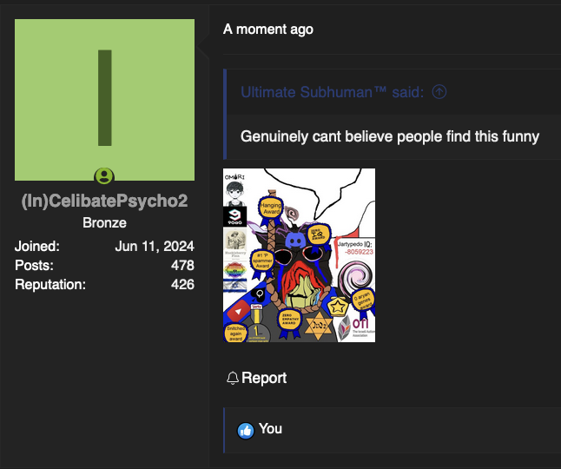Click the "Bronze" user rank title
The height and width of the screenshot is (469, 561).
[x=104, y=223]
